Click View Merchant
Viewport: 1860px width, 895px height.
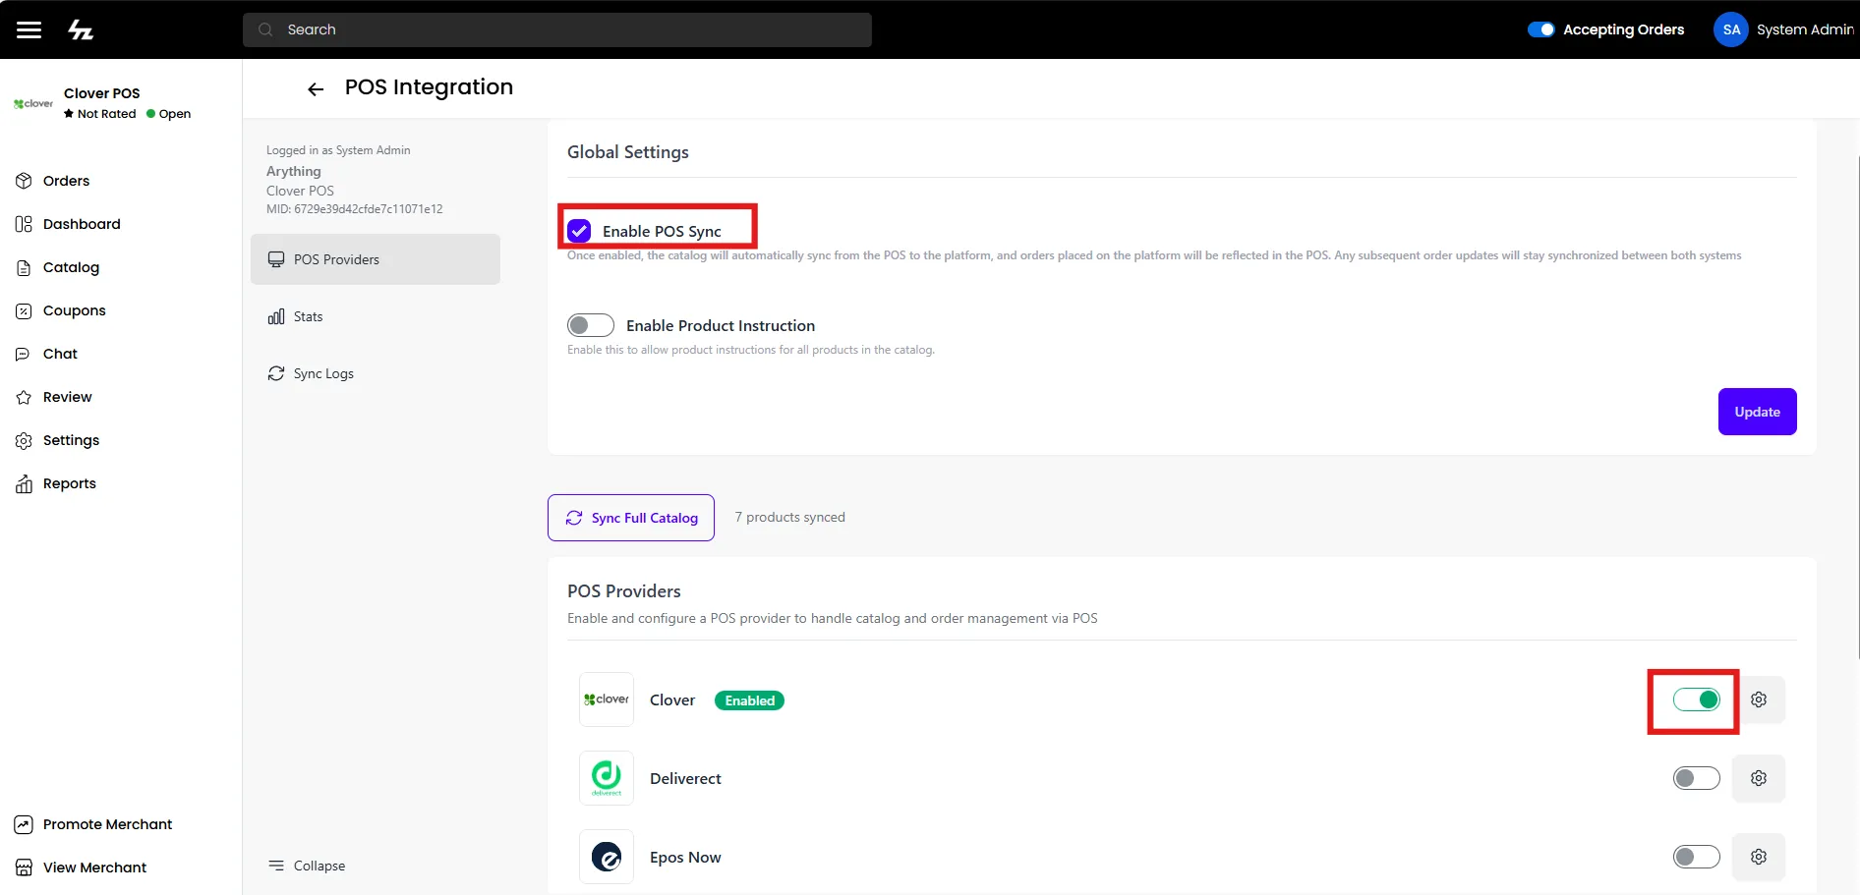[81, 867]
